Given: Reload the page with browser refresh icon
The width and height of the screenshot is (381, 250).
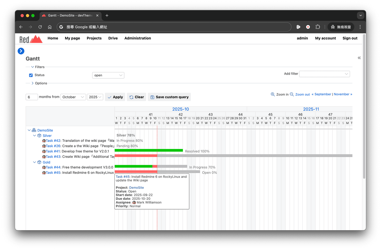Looking at the screenshot, I should point(40,27).
